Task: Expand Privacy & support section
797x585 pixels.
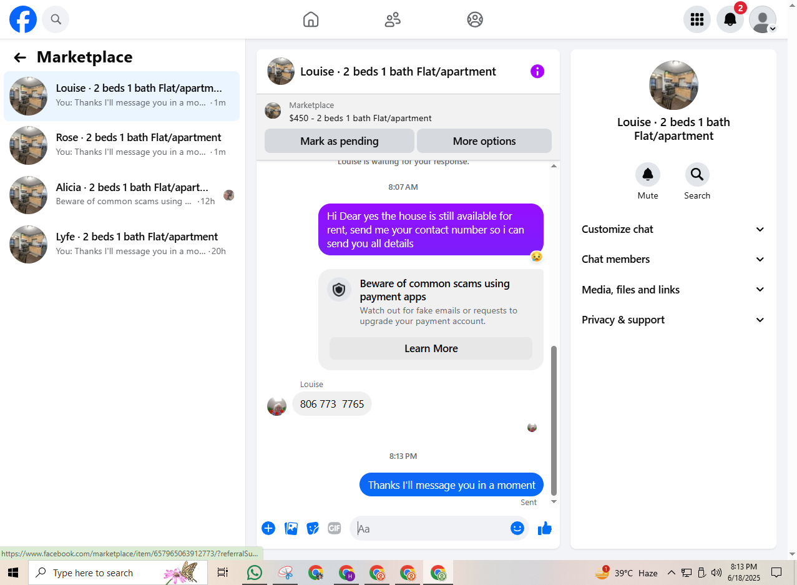Action: [673, 320]
